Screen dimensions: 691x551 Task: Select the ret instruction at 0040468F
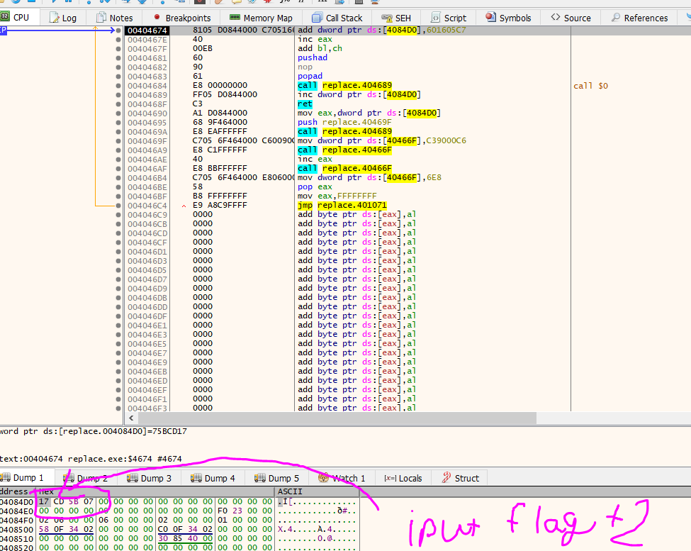click(305, 104)
